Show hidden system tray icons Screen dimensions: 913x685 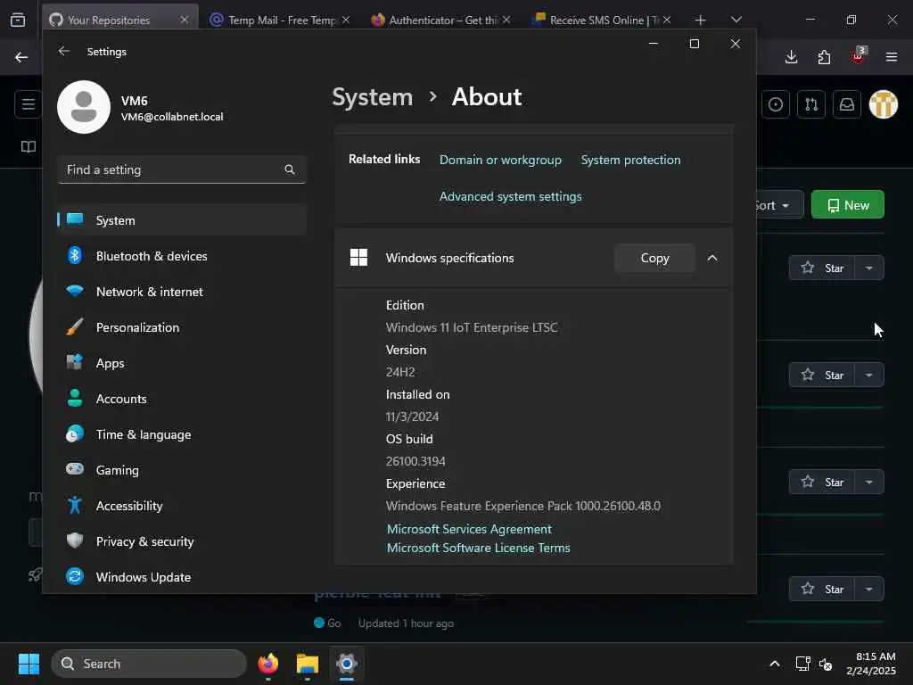[x=775, y=664]
